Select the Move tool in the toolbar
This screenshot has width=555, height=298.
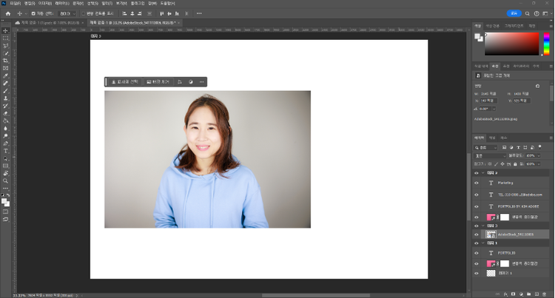coord(5,30)
